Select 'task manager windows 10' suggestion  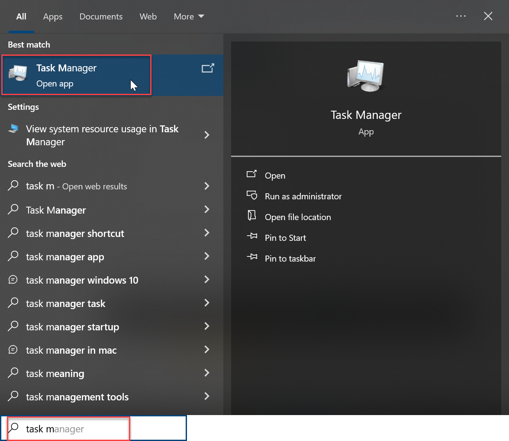tap(112, 280)
